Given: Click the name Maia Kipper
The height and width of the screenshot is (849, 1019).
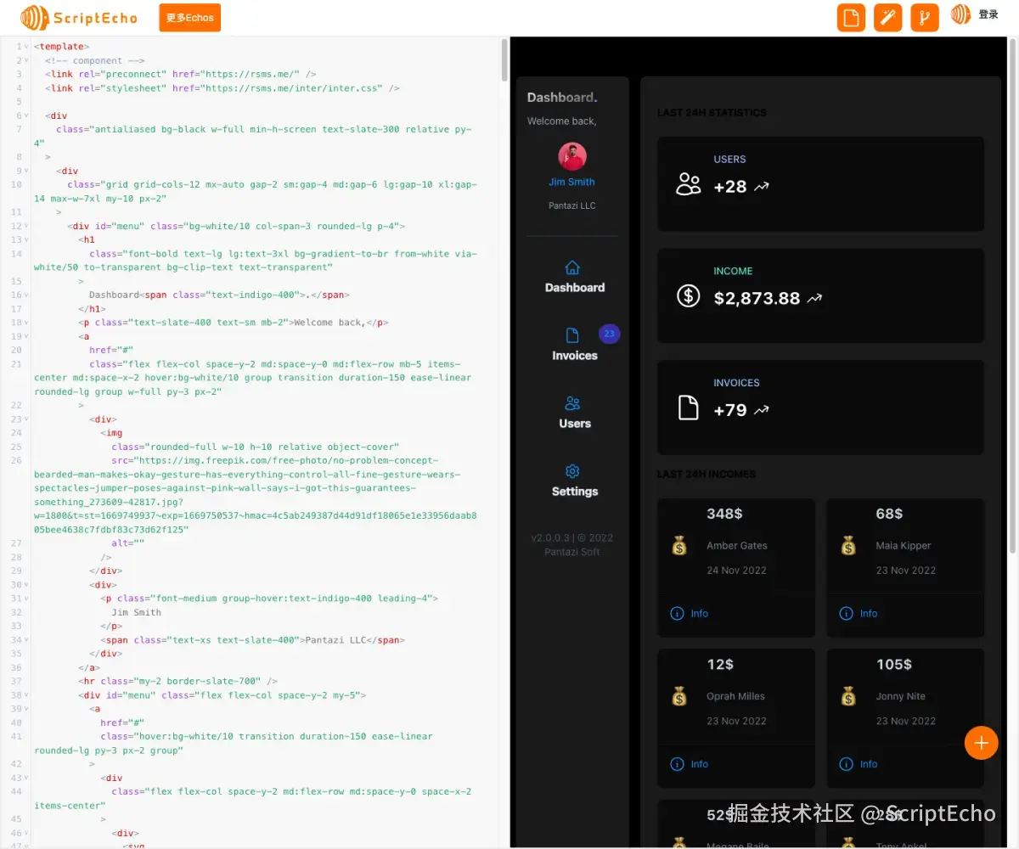Looking at the screenshot, I should coord(904,546).
